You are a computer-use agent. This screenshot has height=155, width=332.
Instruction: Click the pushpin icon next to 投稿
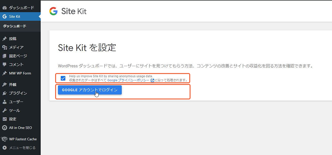tap(4, 39)
